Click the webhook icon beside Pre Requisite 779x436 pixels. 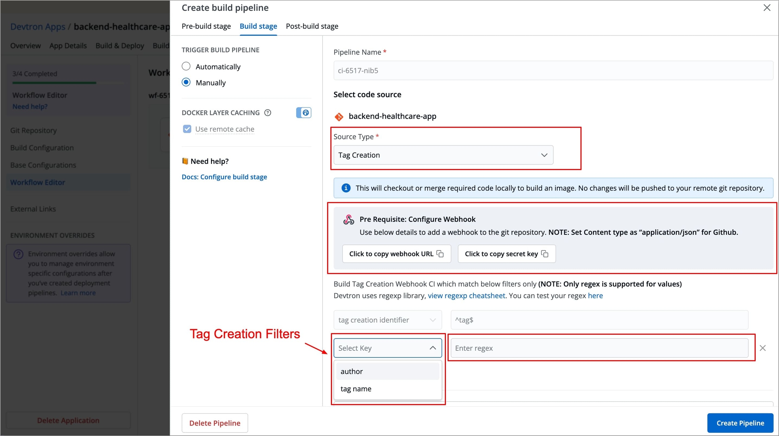coord(349,220)
